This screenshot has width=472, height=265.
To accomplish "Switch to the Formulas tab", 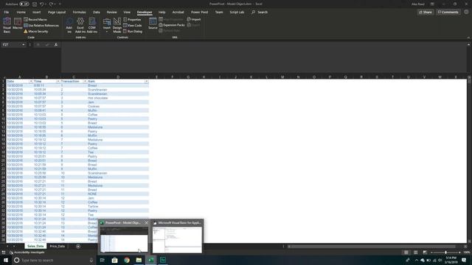I will pos(79,12).
